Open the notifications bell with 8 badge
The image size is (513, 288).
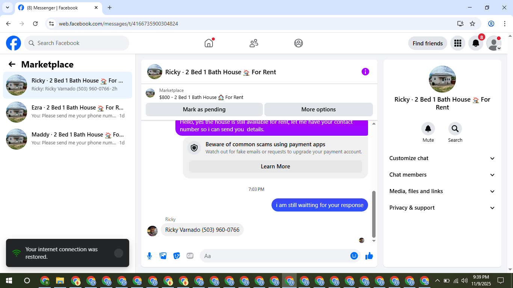coord(476,43)
